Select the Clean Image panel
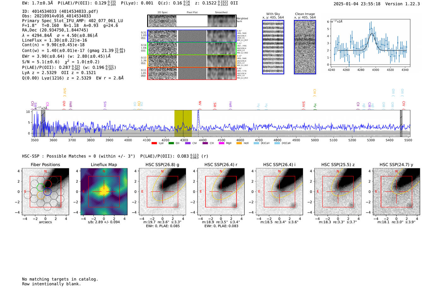Viewport: 442px width, 301px height. coord(305,47)
